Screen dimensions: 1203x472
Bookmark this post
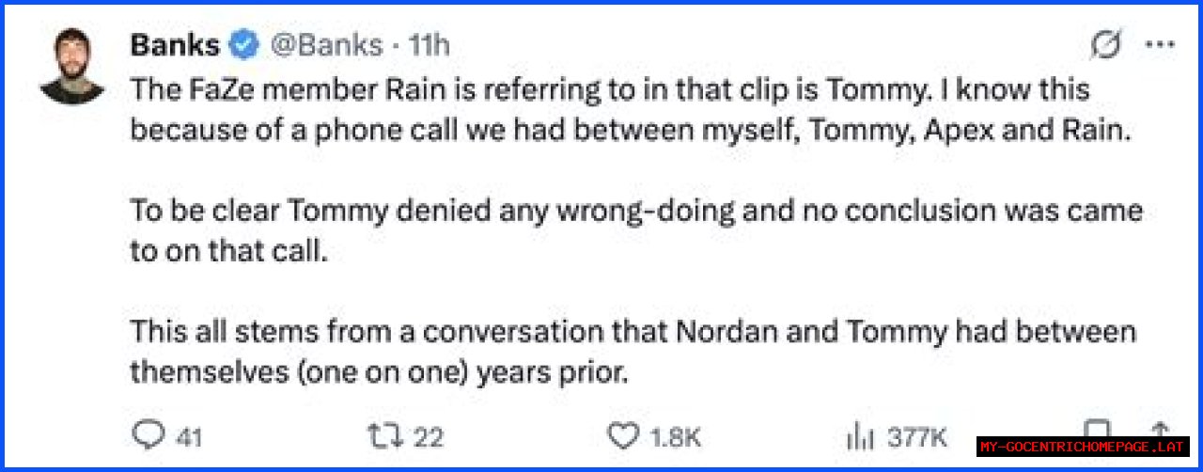point(1098,428)
